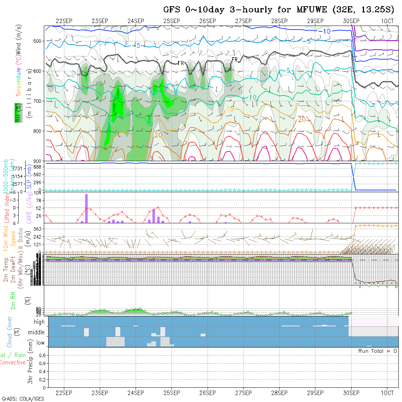Select the 22SEP label on the top axis

point(64,21)
